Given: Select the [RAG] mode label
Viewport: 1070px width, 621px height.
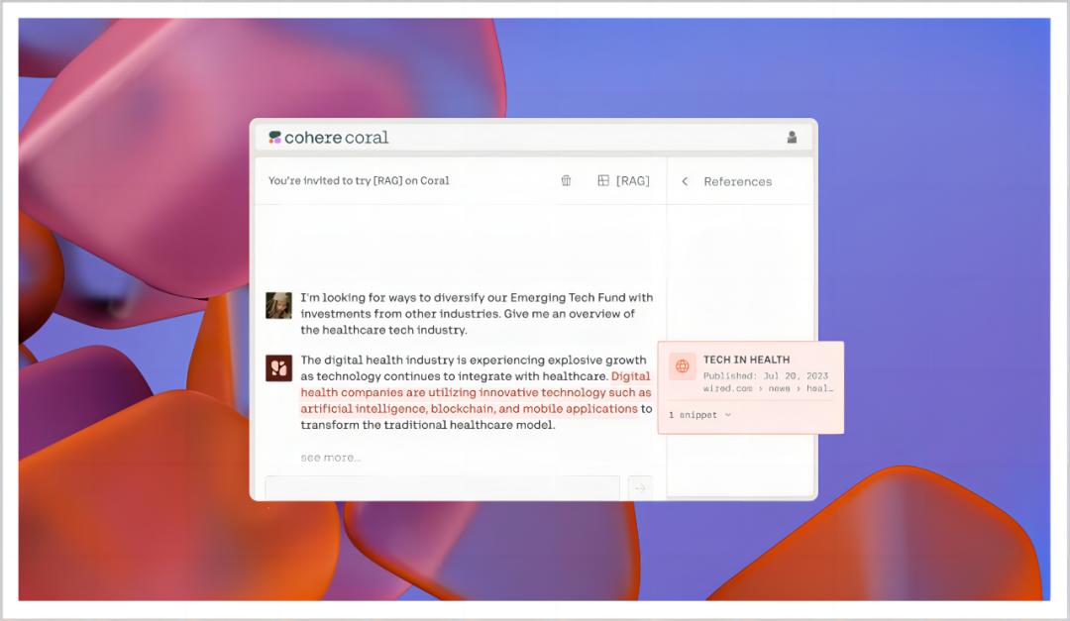Looking at the screenshot, I should [x=633, y=181].
